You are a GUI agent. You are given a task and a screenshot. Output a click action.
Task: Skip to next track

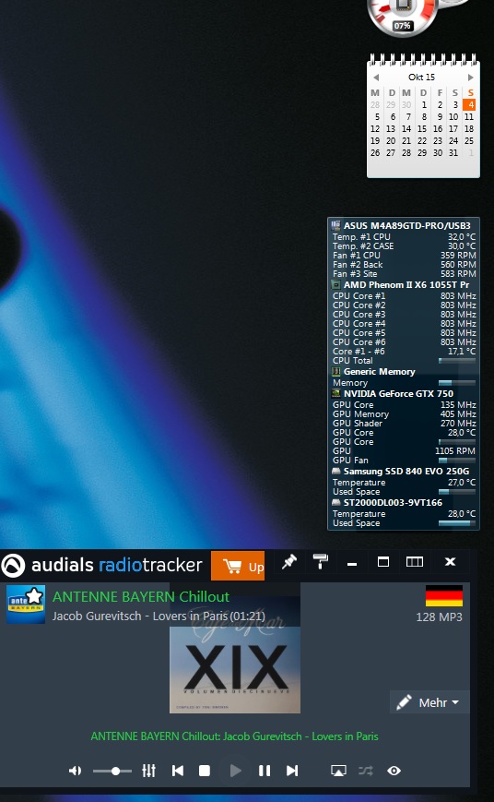pyautogui.click(x=292, y=771)
